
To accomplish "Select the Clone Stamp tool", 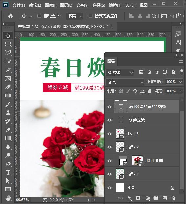I will (8, 113).
